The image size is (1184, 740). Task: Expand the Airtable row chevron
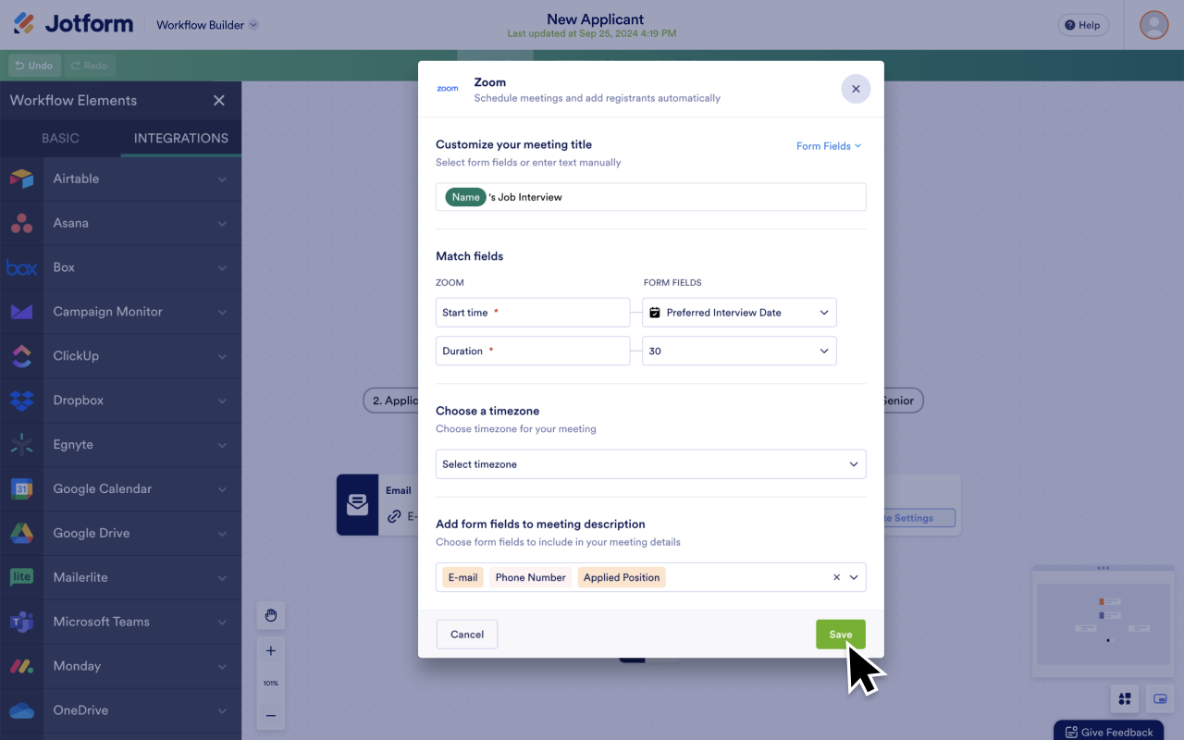point(222,179)
